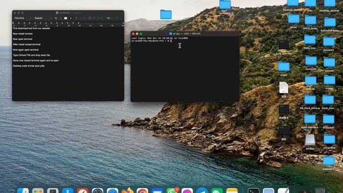Open the 1.0 line spacing dropdown in TextEdit

point(109,18)
